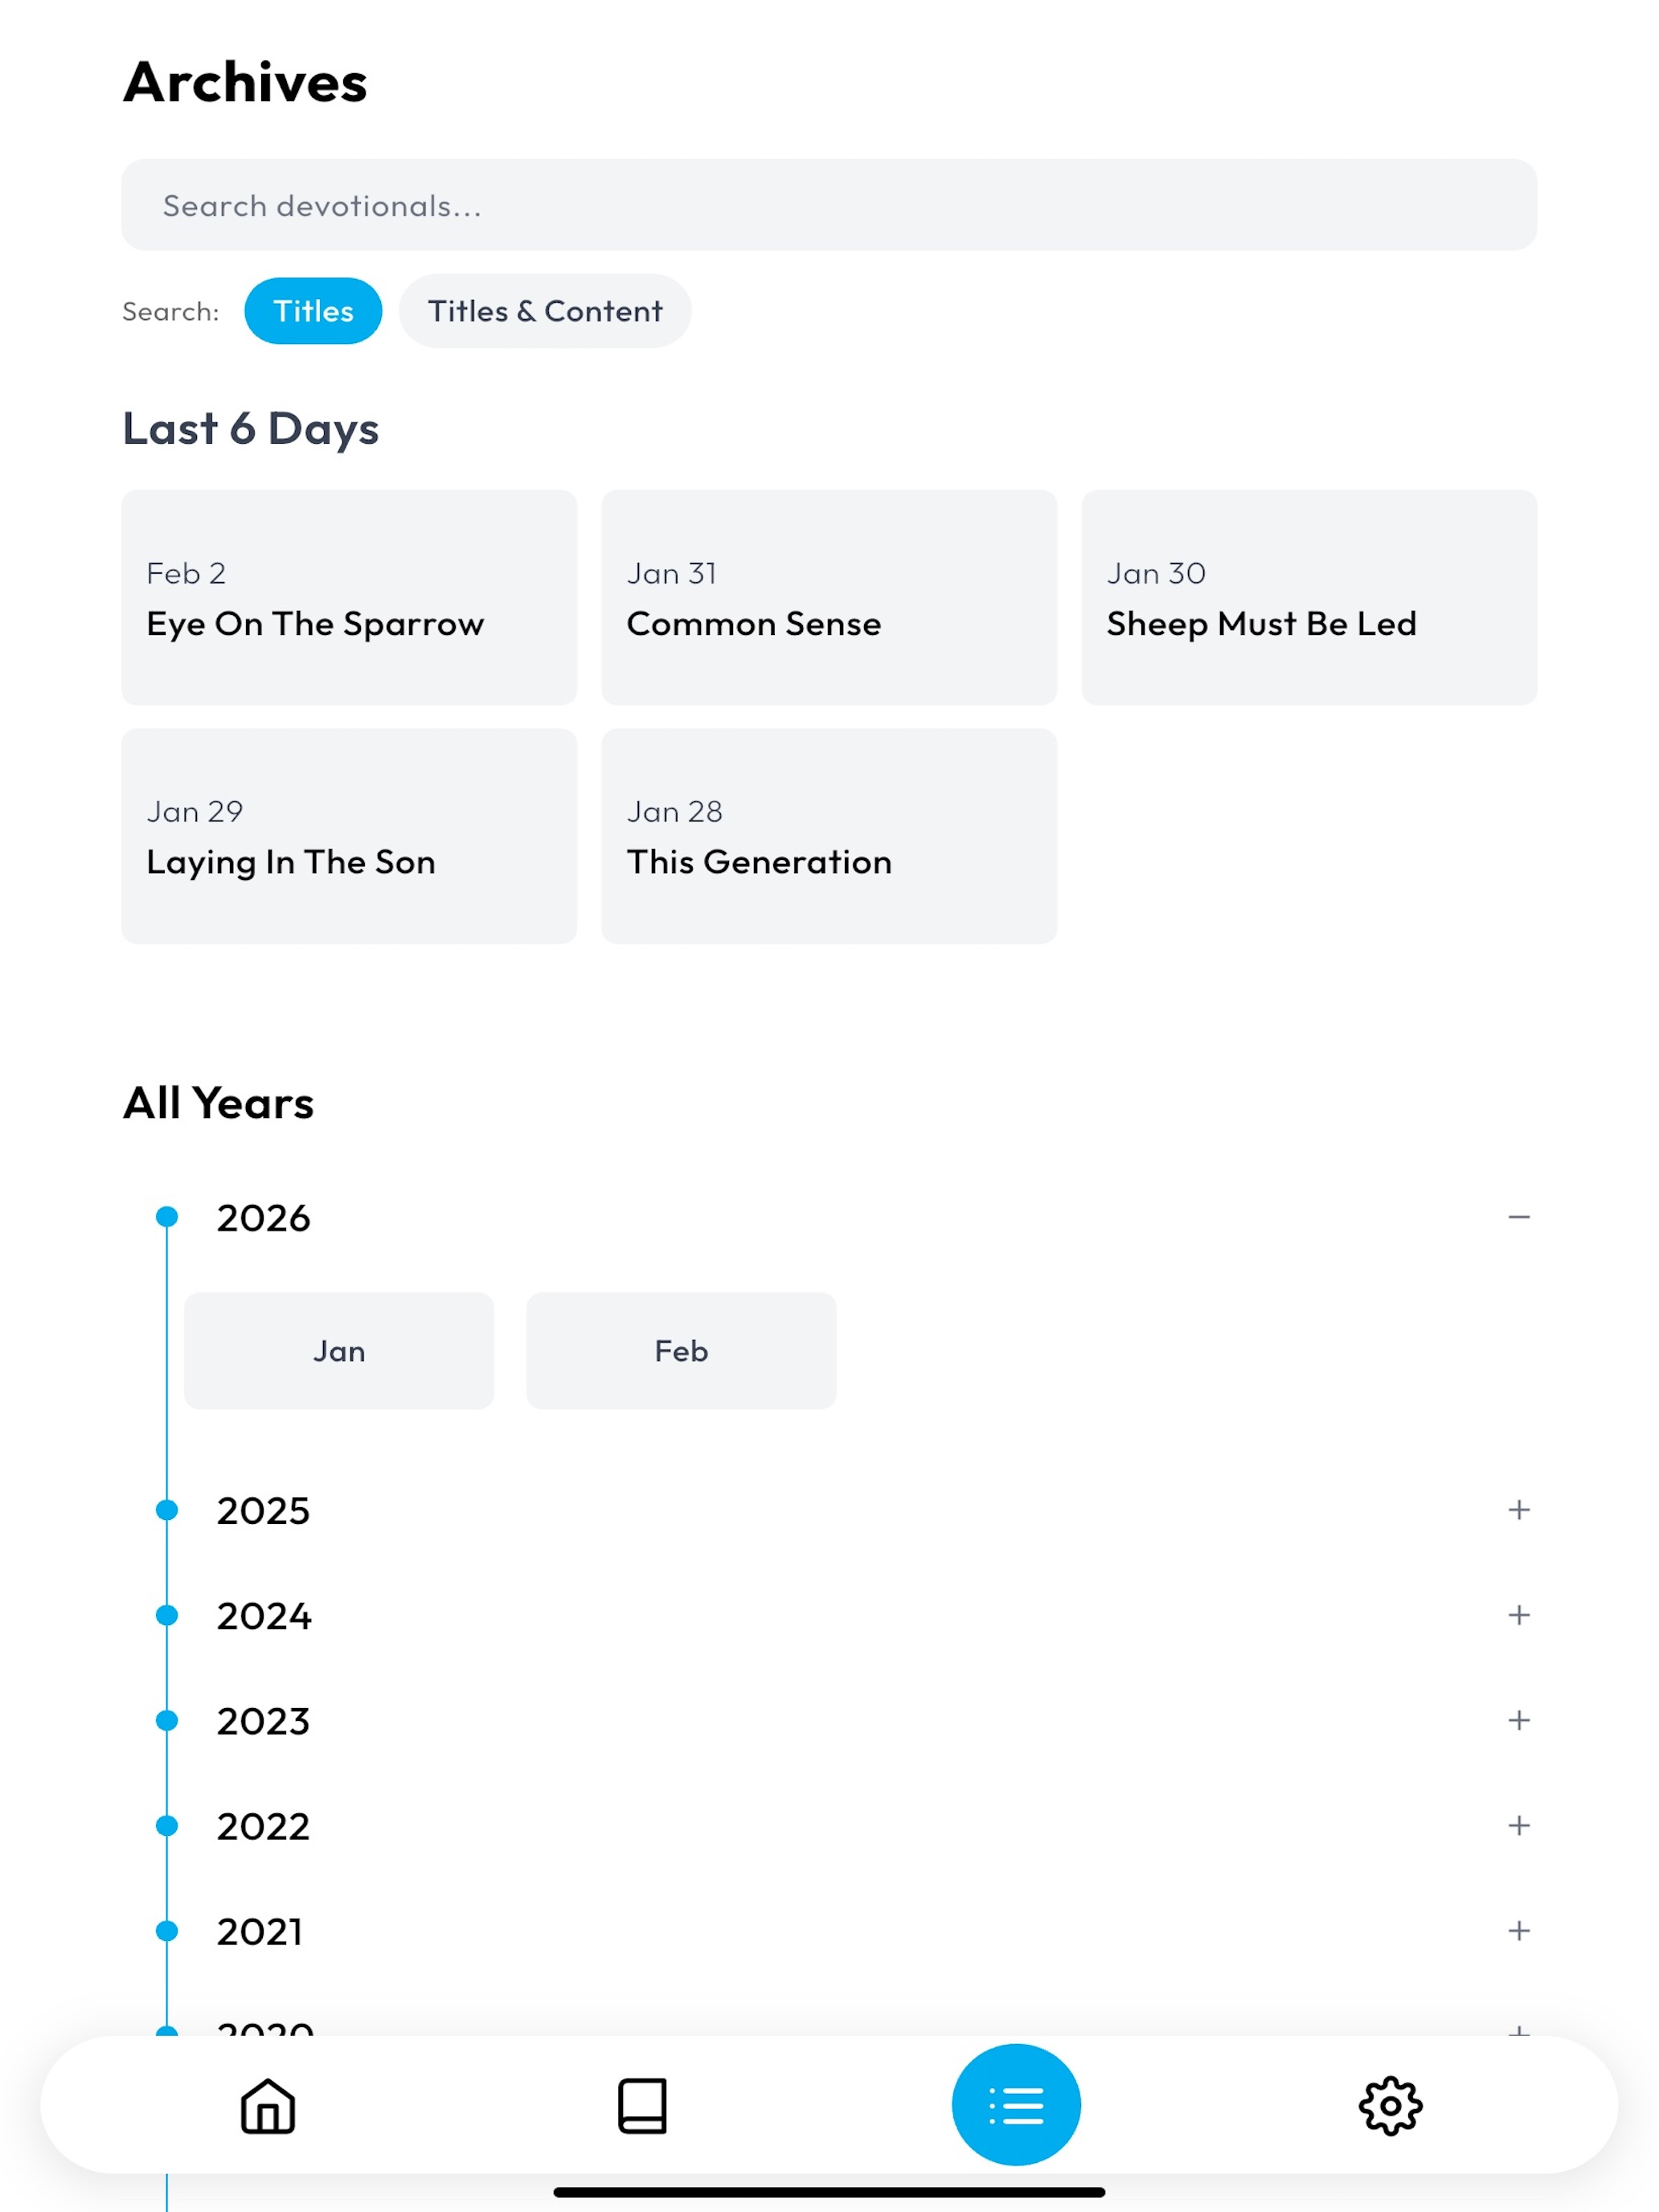Click the 2023 timeline dot
The height and width of the screenshot is (2212, 1659).
pyautogui.click(x=167, y=1720)
